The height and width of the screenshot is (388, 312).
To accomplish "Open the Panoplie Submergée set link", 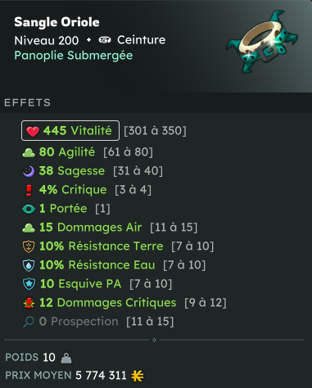I will pyautogui.click(x=74, y=56).
